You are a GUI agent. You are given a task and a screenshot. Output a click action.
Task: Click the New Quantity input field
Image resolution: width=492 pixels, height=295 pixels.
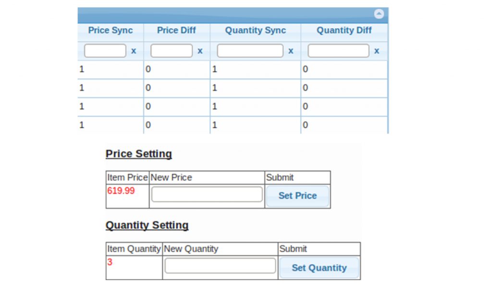220,266
